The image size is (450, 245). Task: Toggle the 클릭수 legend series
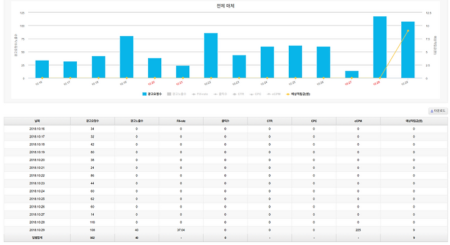pyautogui.click(x=221, y=94)
